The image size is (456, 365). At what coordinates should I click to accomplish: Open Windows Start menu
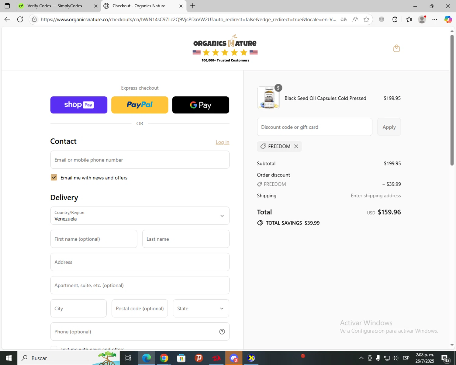[9, 358]
